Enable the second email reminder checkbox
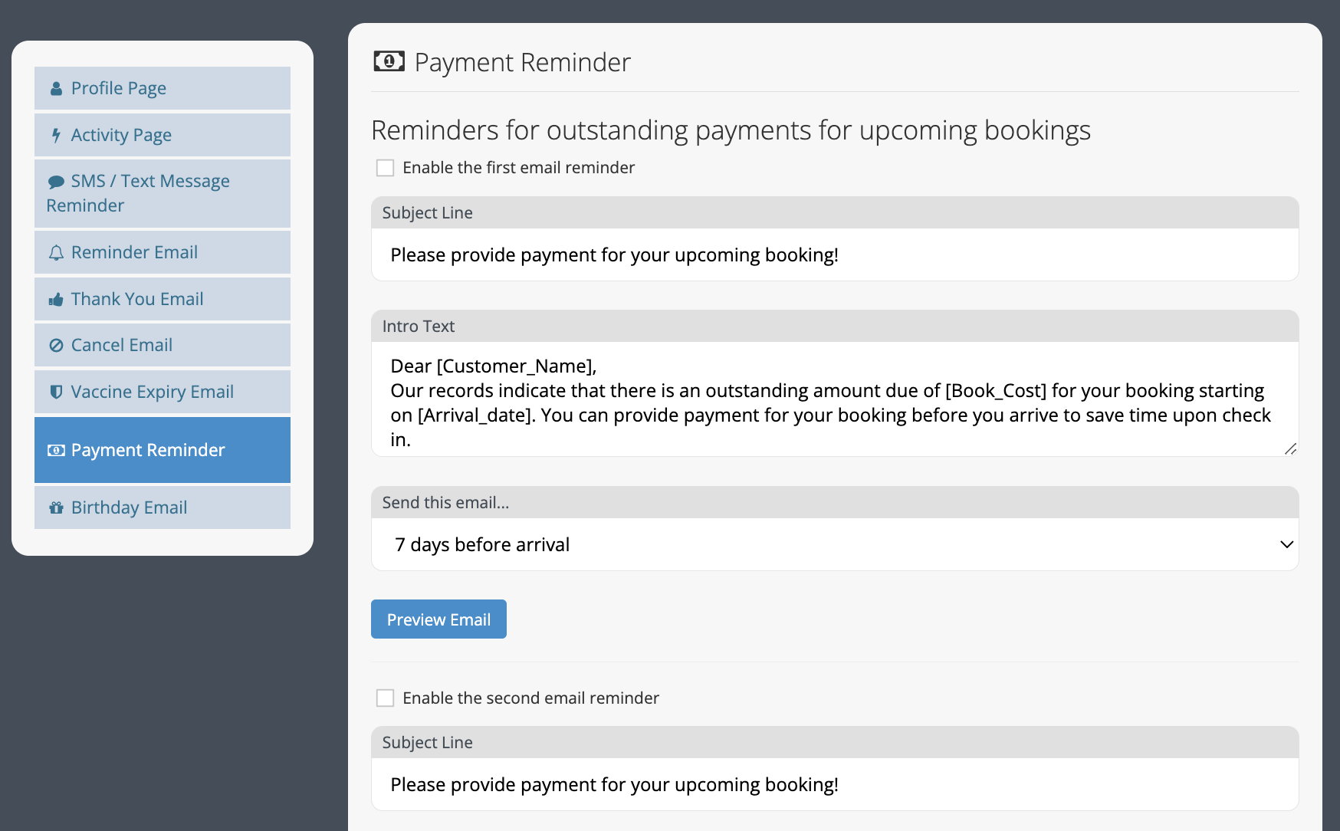 click(x=385, y=698)
